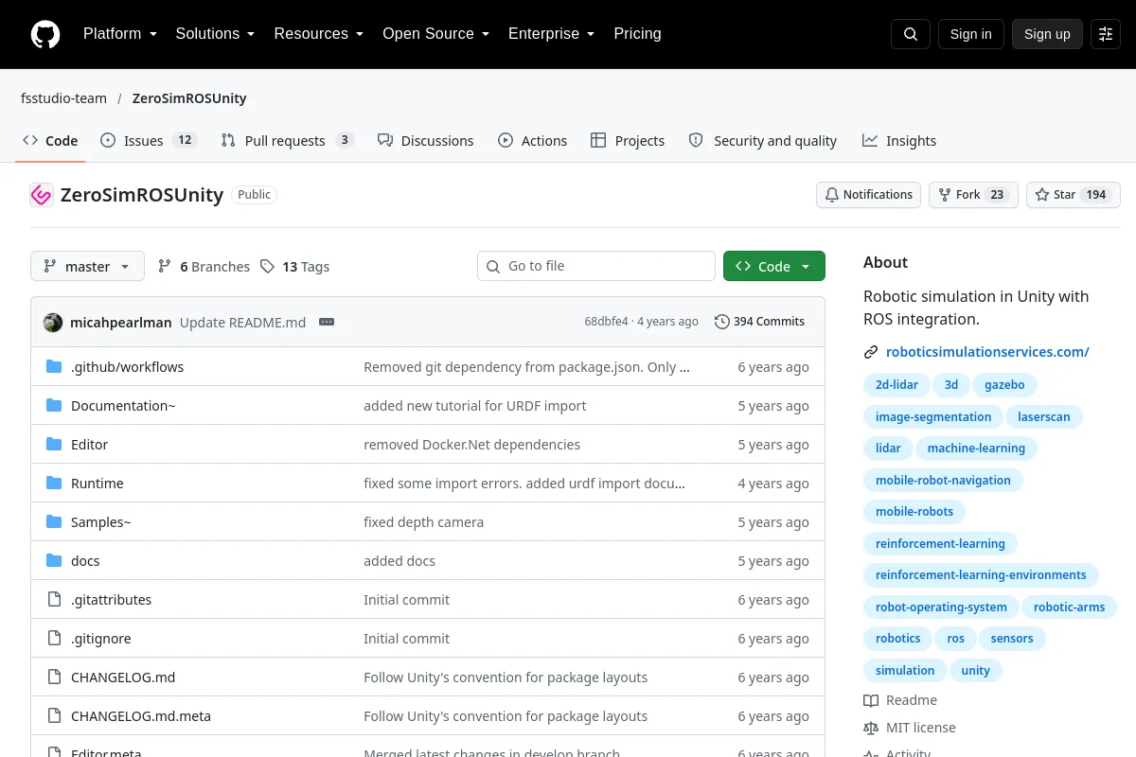Click the ZeroSimROSUnity repository avatar icon

tap(42, 195)
